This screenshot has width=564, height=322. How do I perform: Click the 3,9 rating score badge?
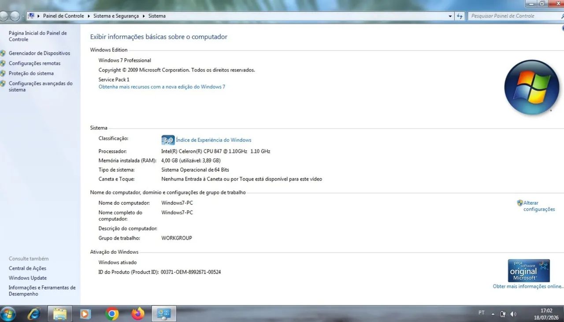coord(168,140)
